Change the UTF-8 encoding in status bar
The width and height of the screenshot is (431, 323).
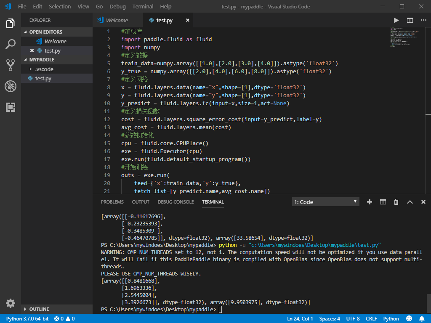click(x=353, y=319)
